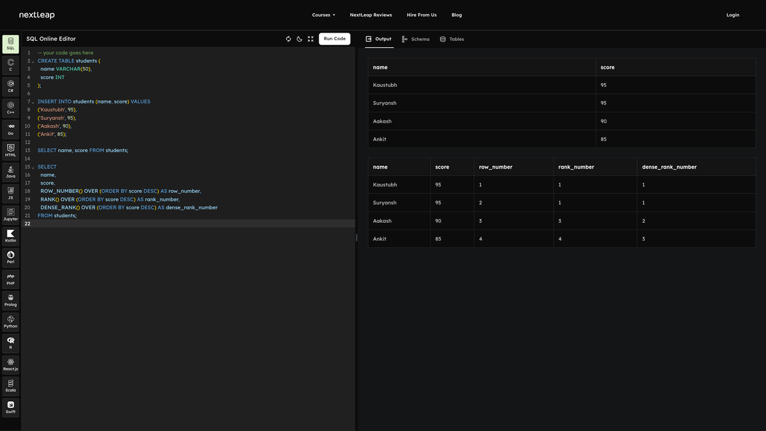
Task: Click the 'score INT' code line
Action: (52, 77)
